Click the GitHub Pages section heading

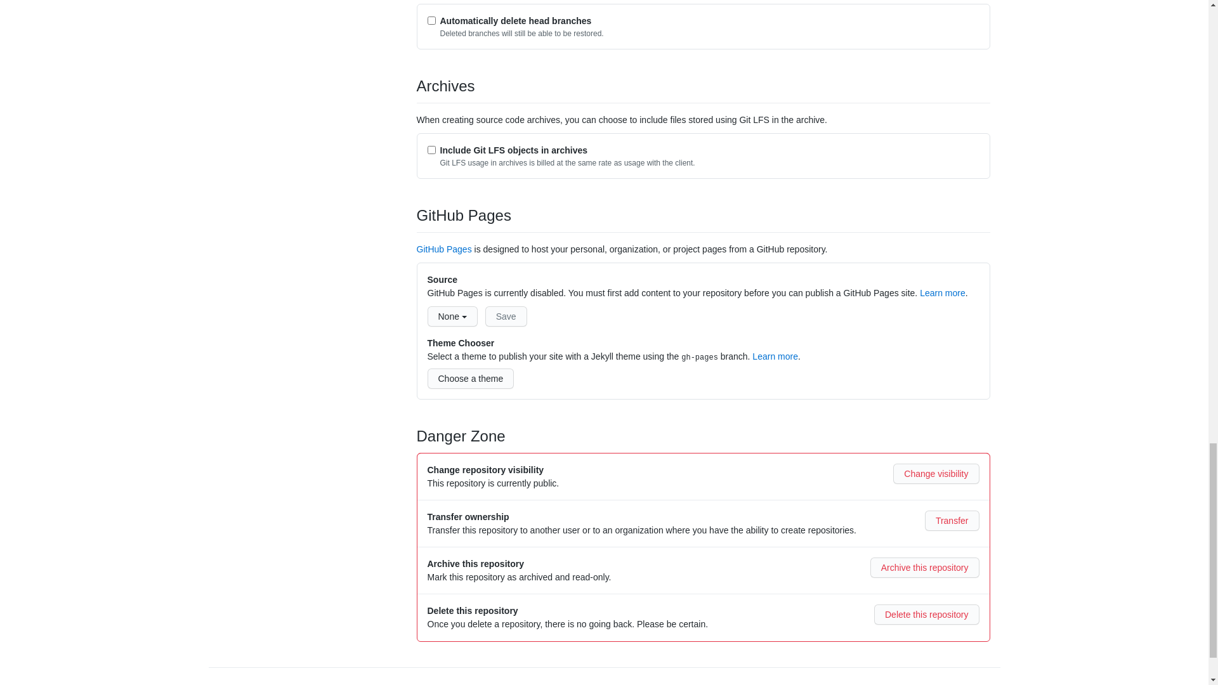[x=464, y=215]
